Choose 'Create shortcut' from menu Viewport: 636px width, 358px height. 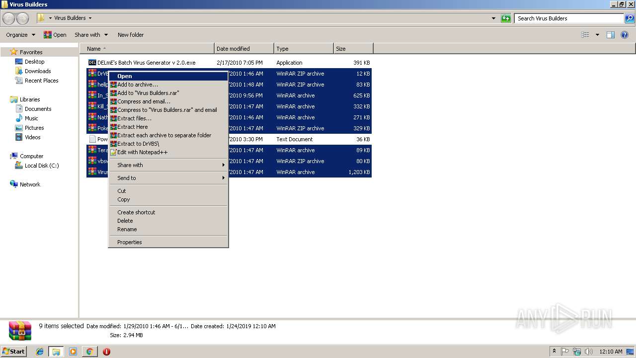[168, 212]
